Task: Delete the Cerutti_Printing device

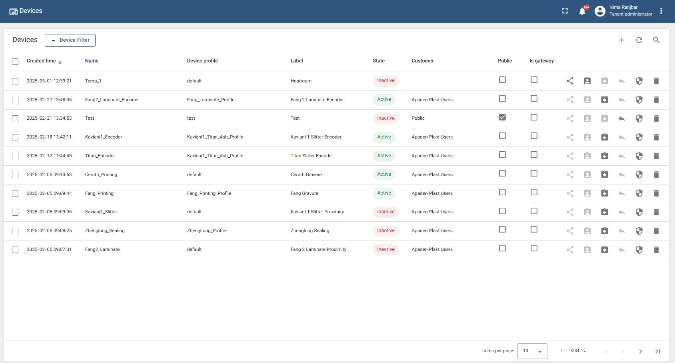Action: pos(656,174)
